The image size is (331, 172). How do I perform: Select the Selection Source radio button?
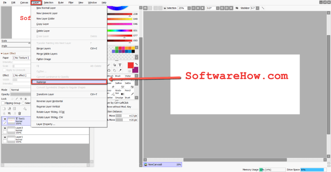23,103
